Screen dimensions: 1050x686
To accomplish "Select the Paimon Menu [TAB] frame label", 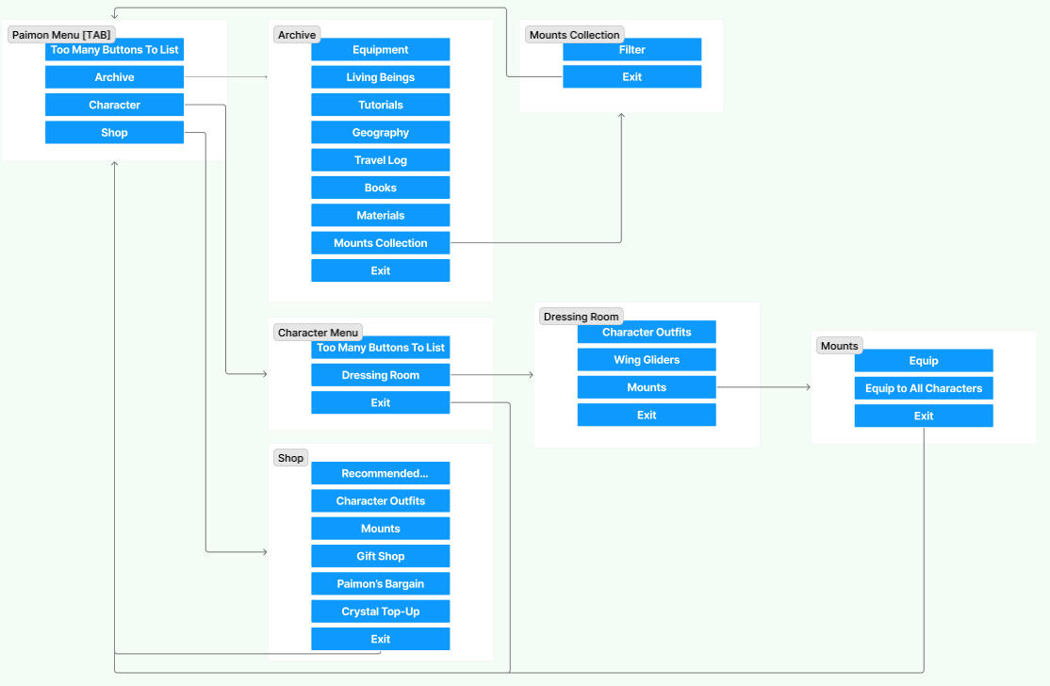I will click(61, 35).
